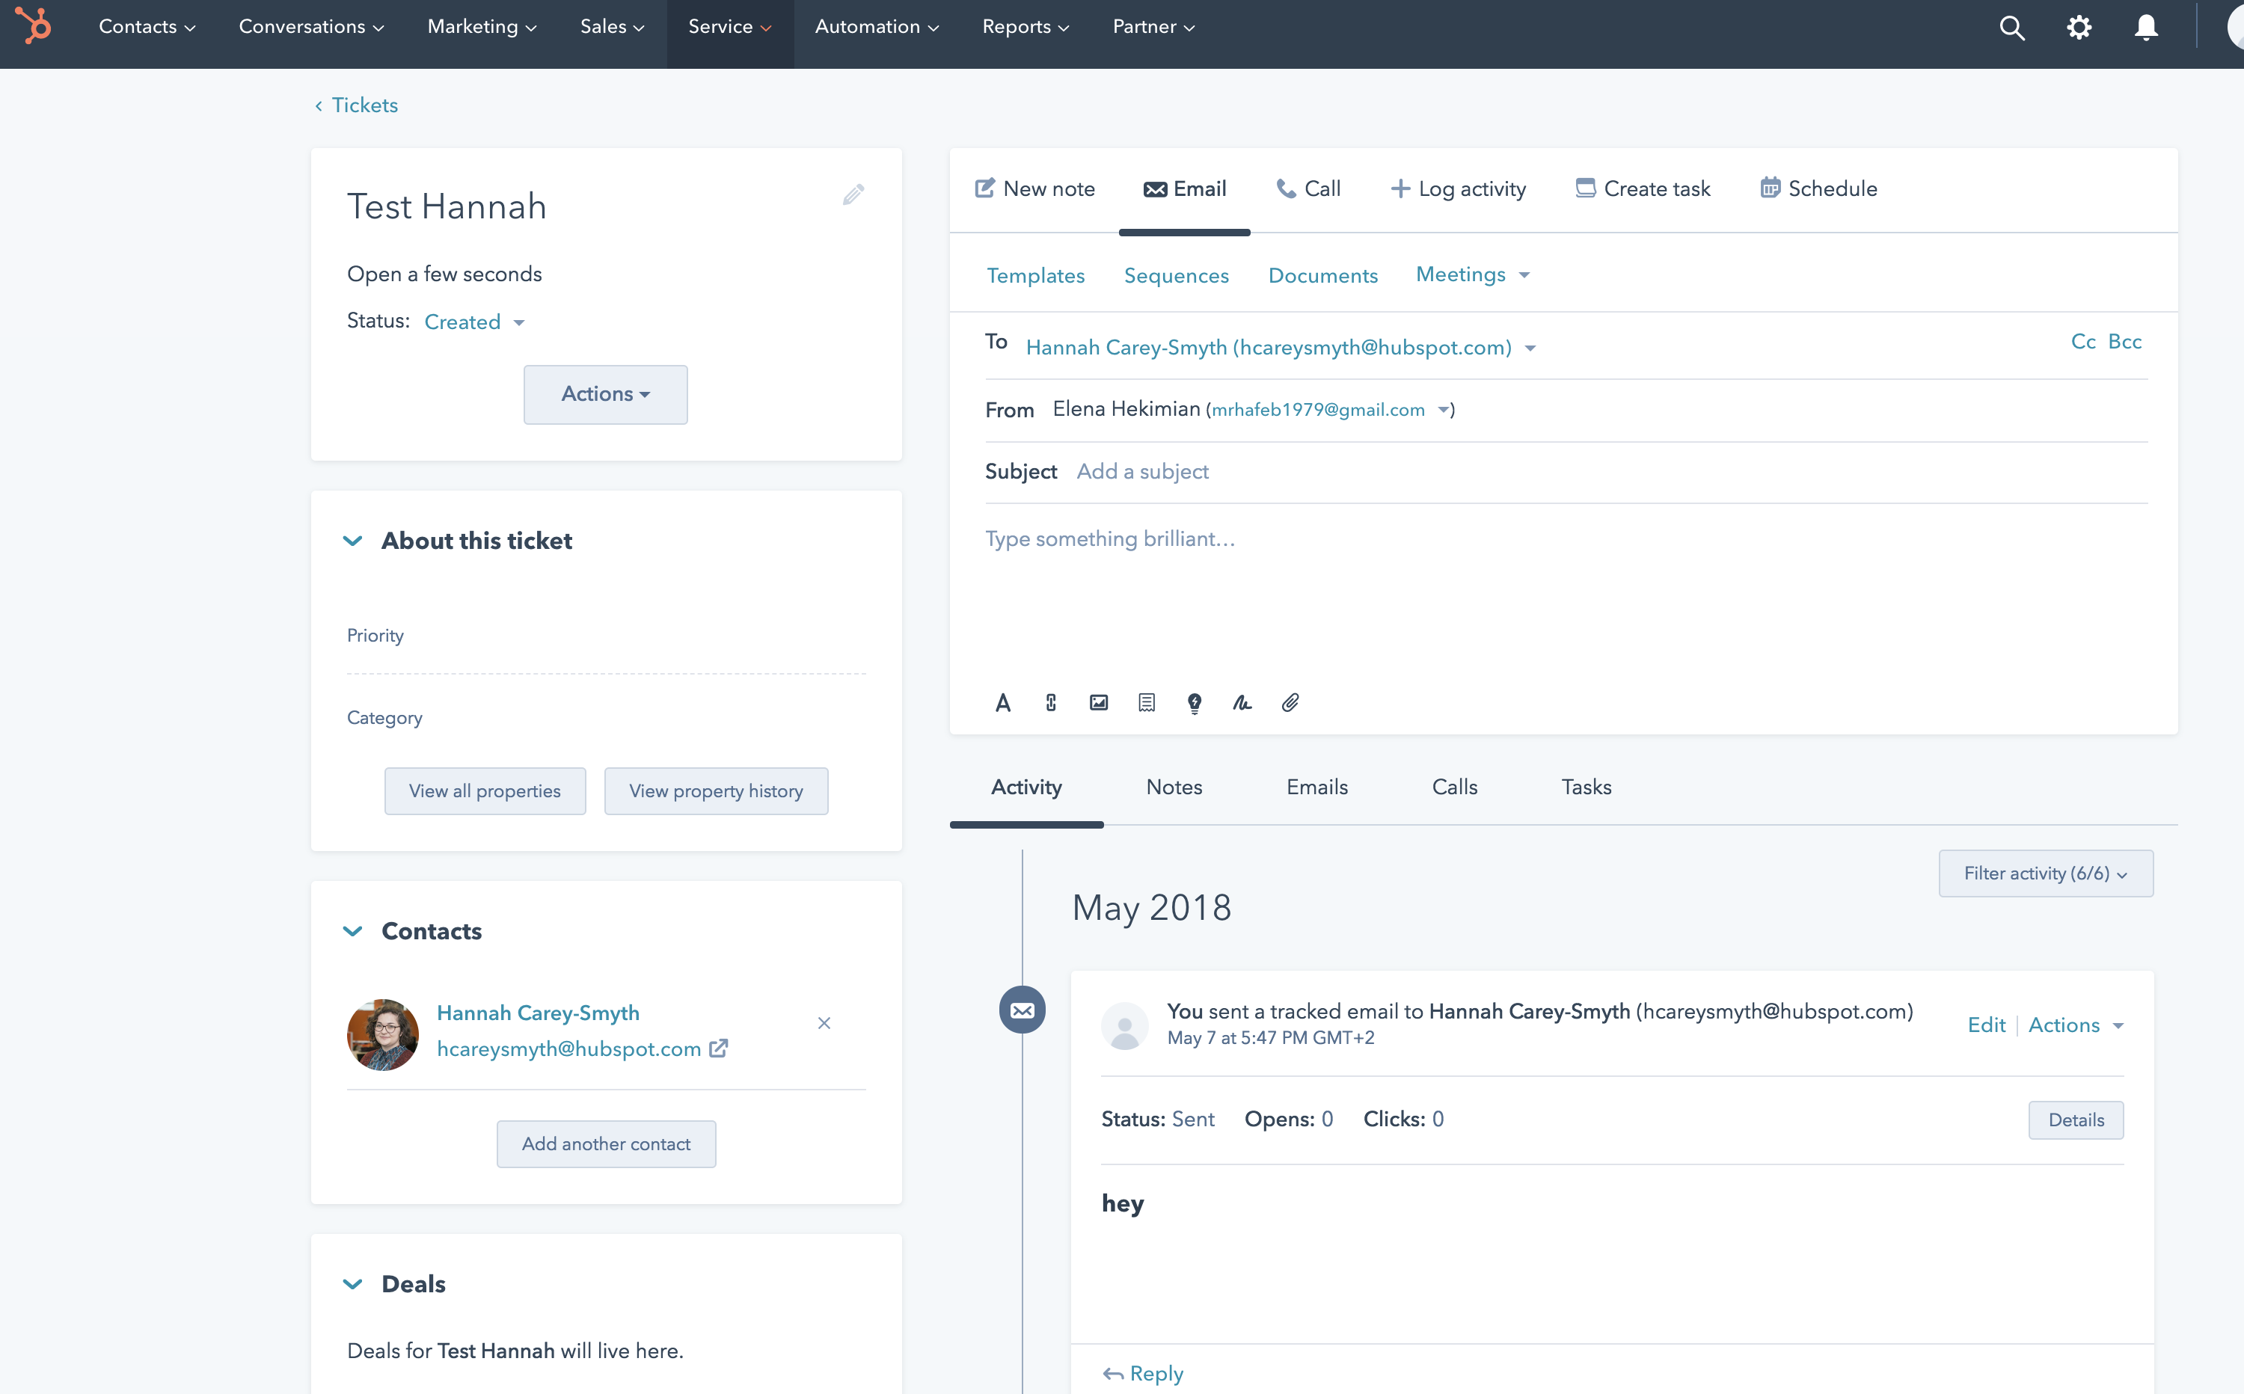
Task: Open snippets via the lightbulb icon
Action: click(1194, 702)
